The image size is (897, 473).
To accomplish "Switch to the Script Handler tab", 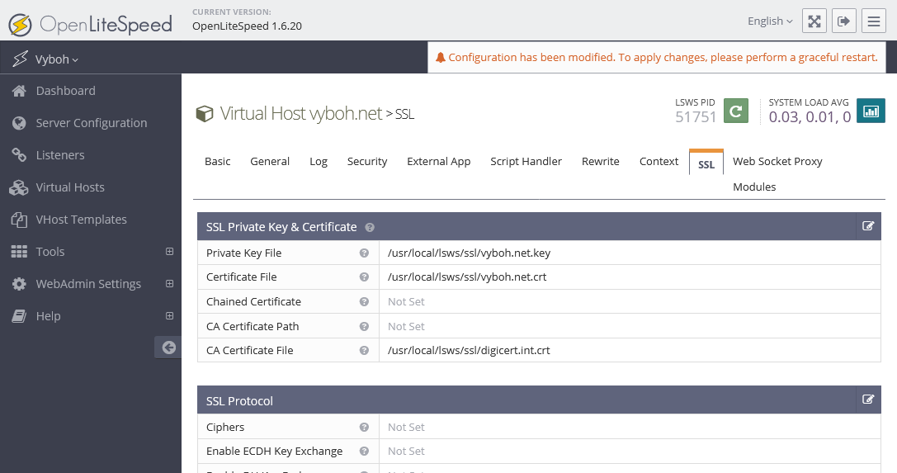I will coord(526,161).
